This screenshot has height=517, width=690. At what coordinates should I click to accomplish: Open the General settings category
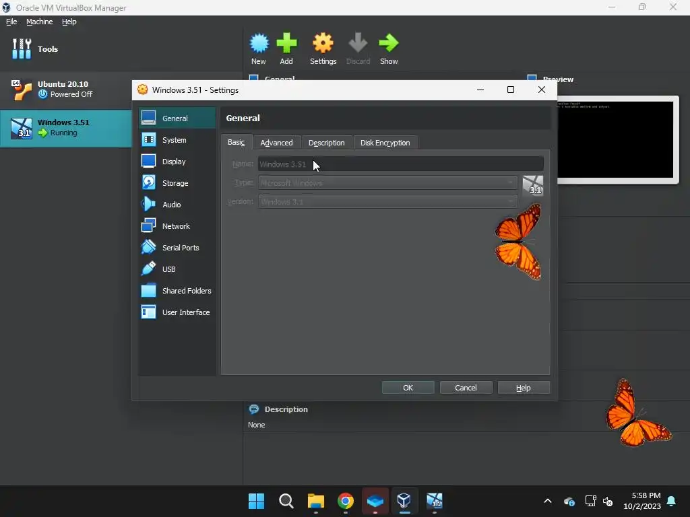[x=177, y=118]
